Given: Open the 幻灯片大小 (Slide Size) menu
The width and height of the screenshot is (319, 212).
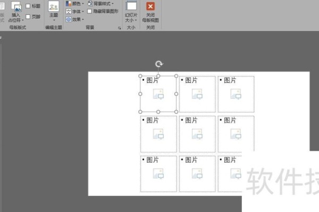Looking at the screenshot, I should [x=131, y=12].
